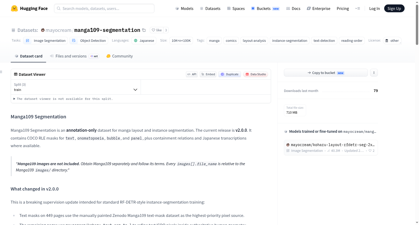The width and height of the screenshot is (419, 225).
Task: Select the Object Detection task tag
Action: click(89, 41)
